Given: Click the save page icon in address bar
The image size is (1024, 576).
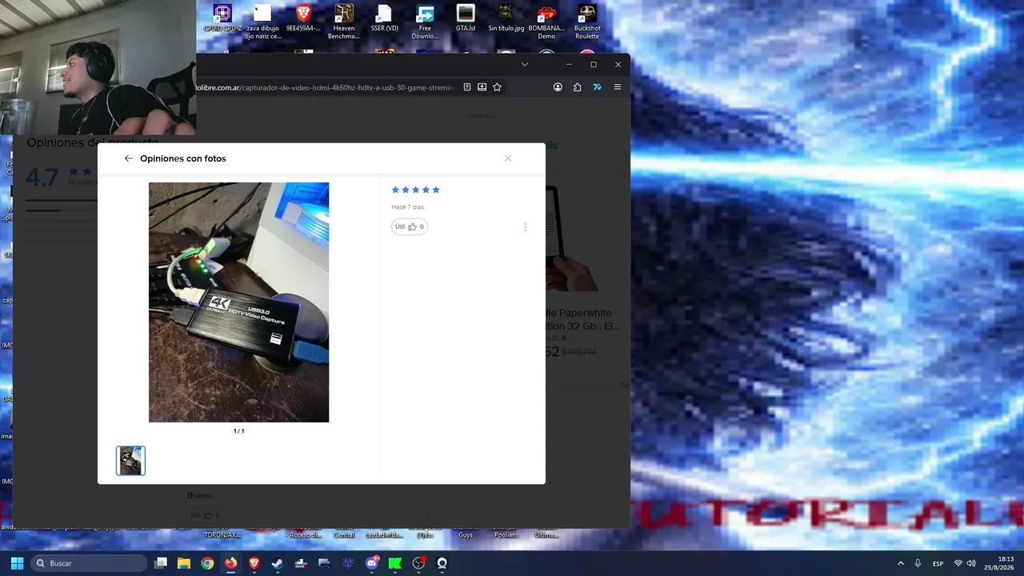Looking at the screenshot, I should (x=482, y=87).
